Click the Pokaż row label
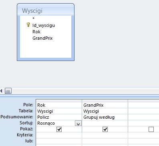Image resolution: width=159 pixels, height=146 pixels. click(26, 129)
